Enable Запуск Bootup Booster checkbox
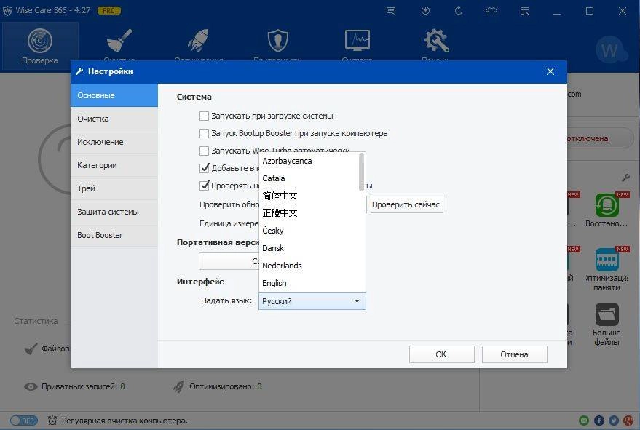The height and width of the screenshot is (430, 640). 204,133
